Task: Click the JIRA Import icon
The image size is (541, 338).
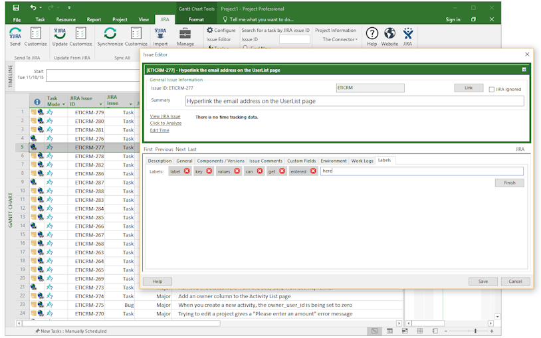Action: (160, 33)
